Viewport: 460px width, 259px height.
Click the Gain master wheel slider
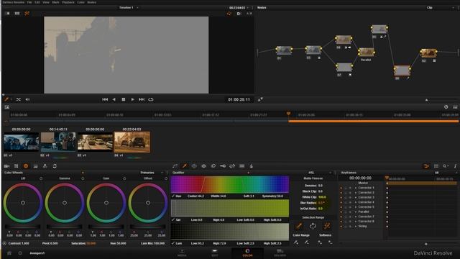tap(106, 227)
